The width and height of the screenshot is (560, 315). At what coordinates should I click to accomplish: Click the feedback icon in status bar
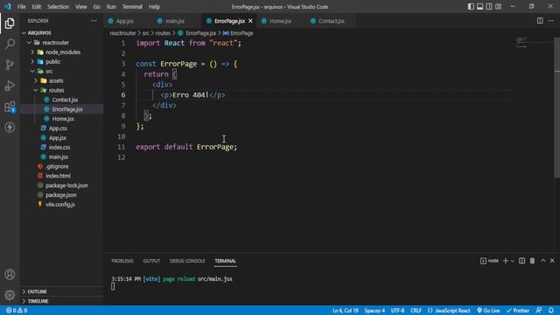pyautogui.click(x=539, y=311)
